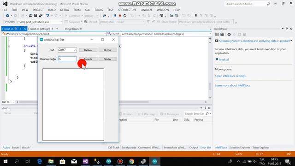This screenshot has height=166, width=295.
Task: Click the Windows Start button
Action: pos(5,161)
